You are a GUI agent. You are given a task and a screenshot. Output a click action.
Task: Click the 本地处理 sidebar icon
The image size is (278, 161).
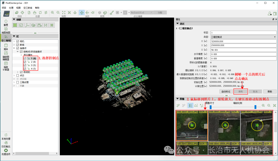point(6,137)
